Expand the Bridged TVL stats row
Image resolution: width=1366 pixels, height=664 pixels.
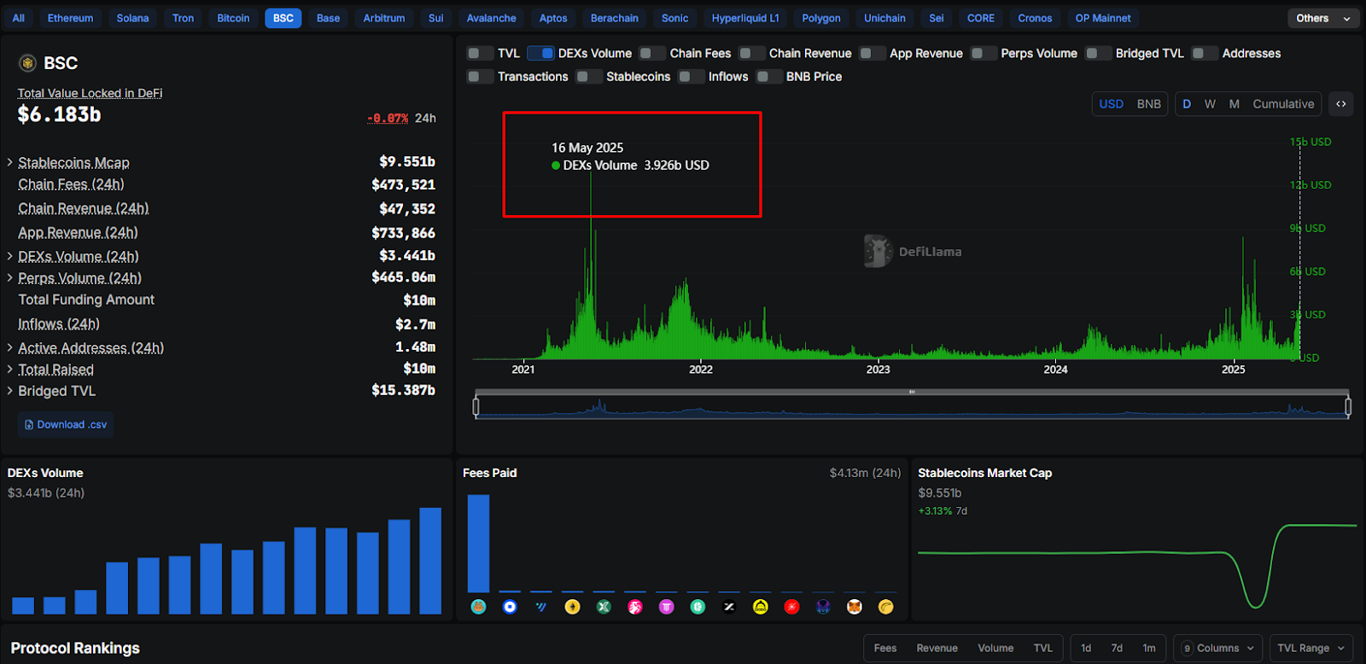tap(10, 391)
